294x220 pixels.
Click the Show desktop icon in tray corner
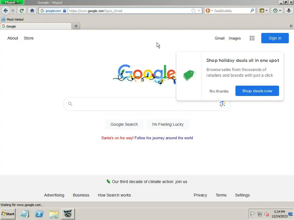(291, 214)
